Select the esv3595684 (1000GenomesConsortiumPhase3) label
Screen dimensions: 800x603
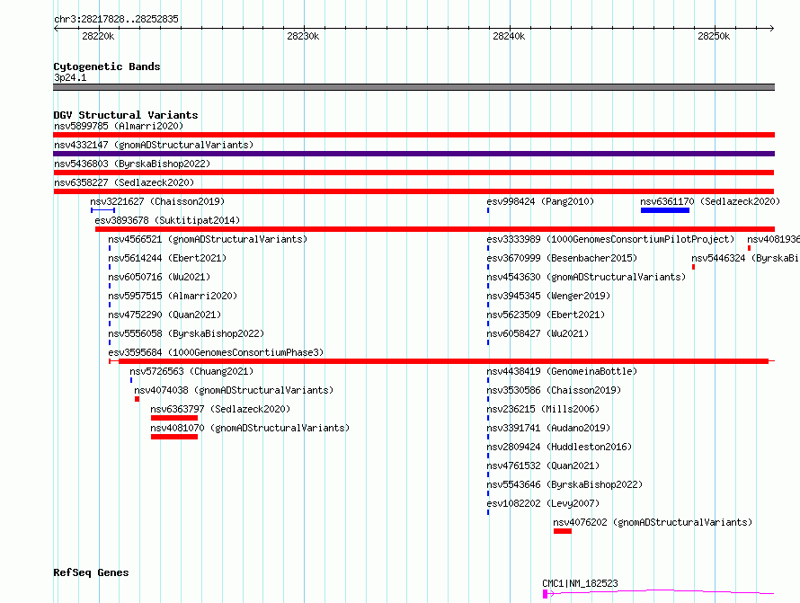coord(216,352)
